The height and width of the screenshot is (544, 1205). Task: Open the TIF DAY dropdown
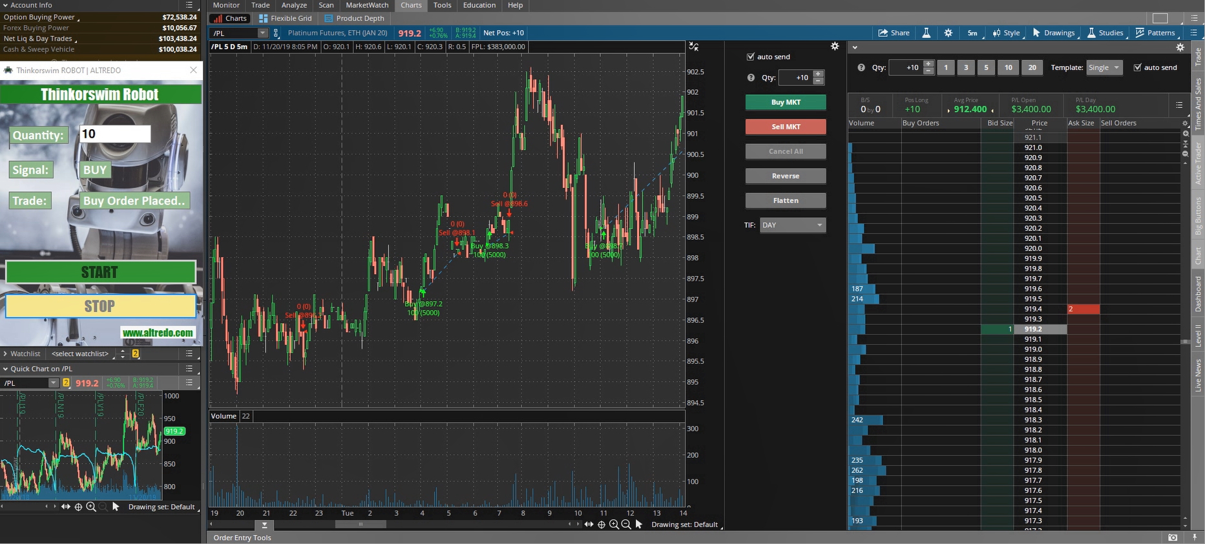pos(793,225)
